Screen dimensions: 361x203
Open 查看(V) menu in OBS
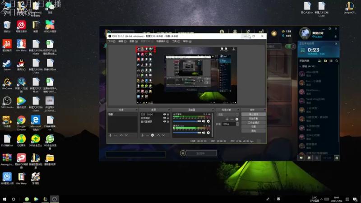click(133, 42)
